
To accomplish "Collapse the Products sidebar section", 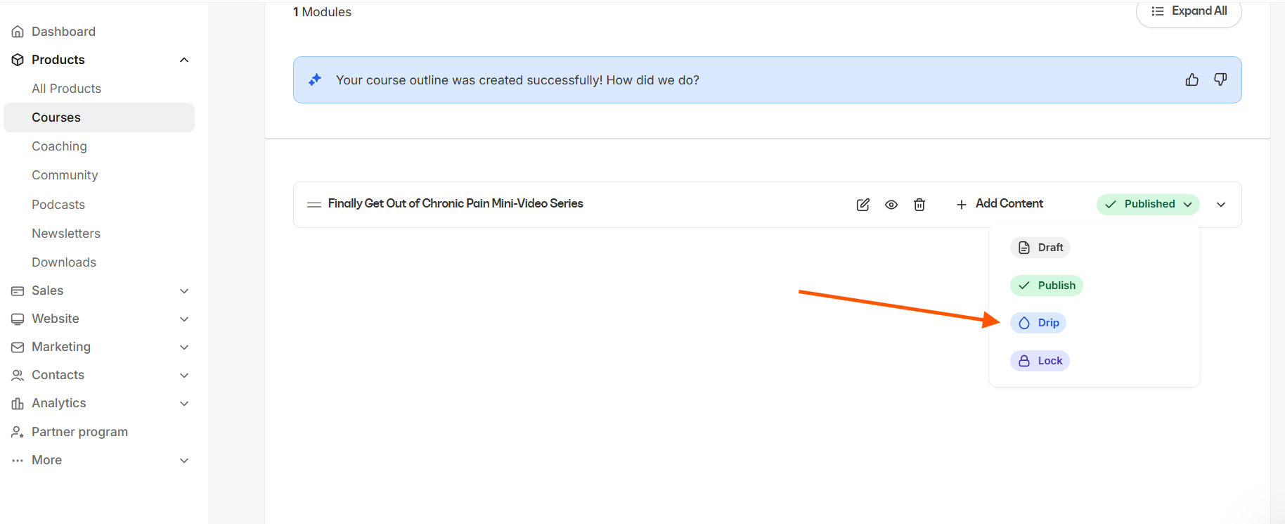I will pos(184,60).
